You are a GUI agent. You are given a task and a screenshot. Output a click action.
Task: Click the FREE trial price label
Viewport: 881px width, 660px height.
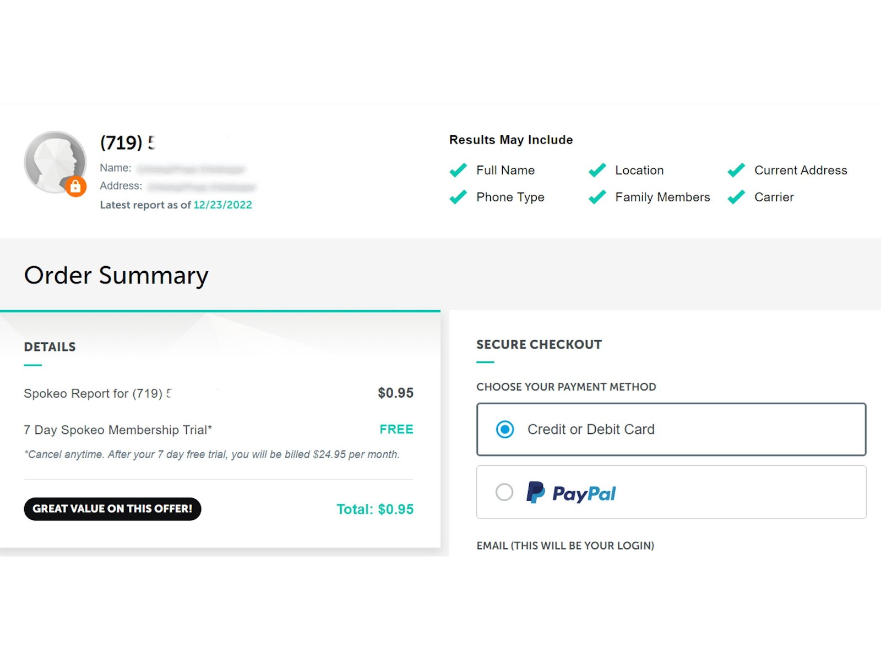396,429
